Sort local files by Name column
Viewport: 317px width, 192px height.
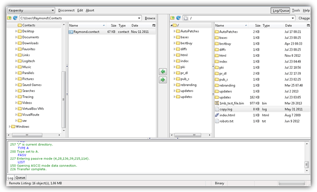point(87,26)
